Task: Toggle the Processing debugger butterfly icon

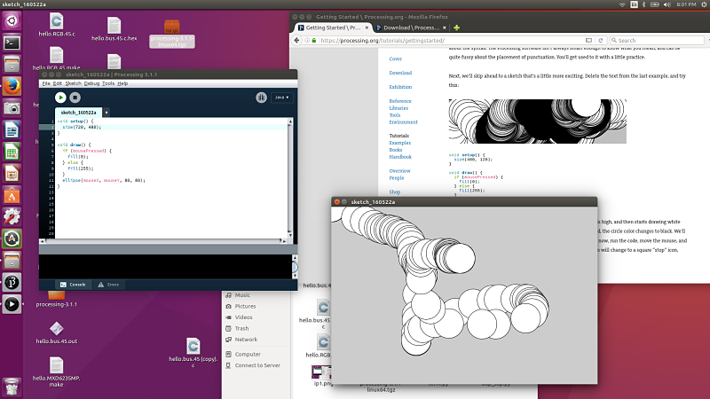Action: pyautogui.click(x=261, y=98)
